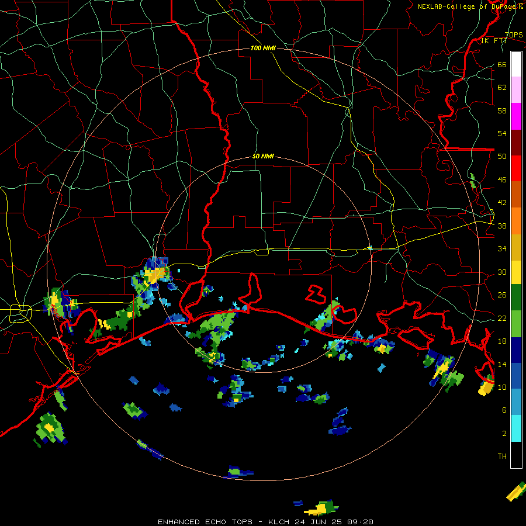This screenshot has height=526, width=526.
Task: Click the "10" scale value
Action: [502, 387]
